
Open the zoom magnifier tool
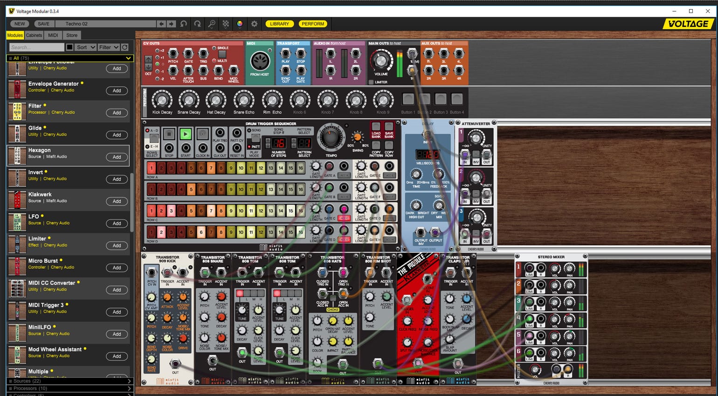(x=212, y=24)
